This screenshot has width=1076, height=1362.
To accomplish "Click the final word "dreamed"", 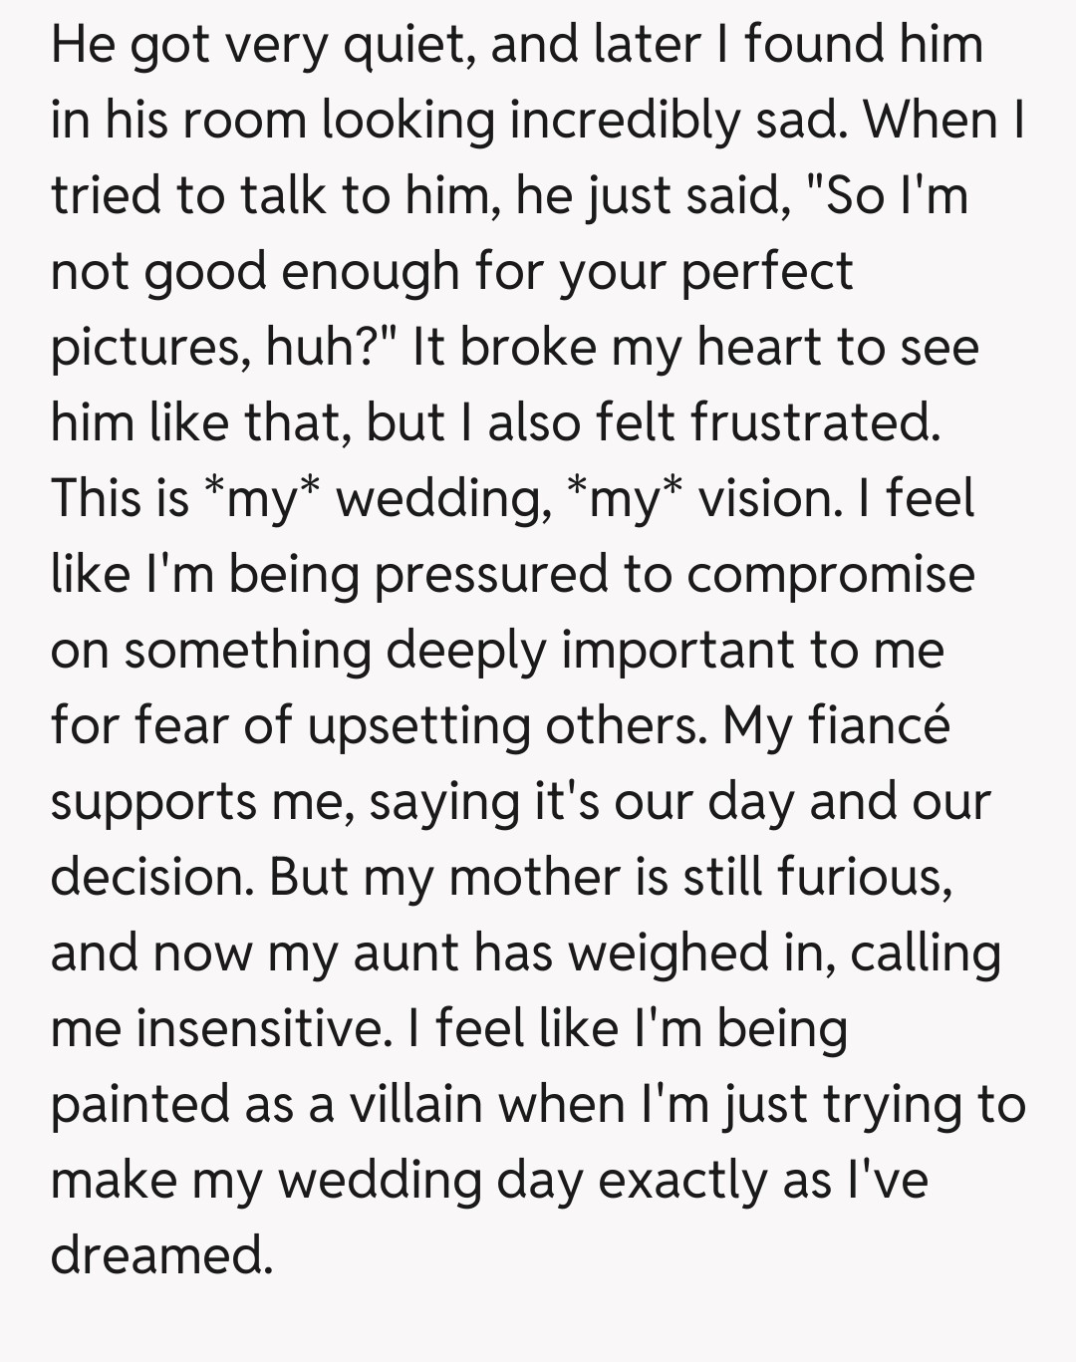I will tap(160, 1254).
